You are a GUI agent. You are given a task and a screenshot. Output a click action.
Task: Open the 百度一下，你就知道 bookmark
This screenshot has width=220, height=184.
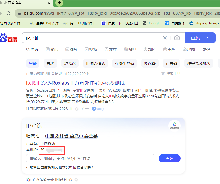point(120,23)
